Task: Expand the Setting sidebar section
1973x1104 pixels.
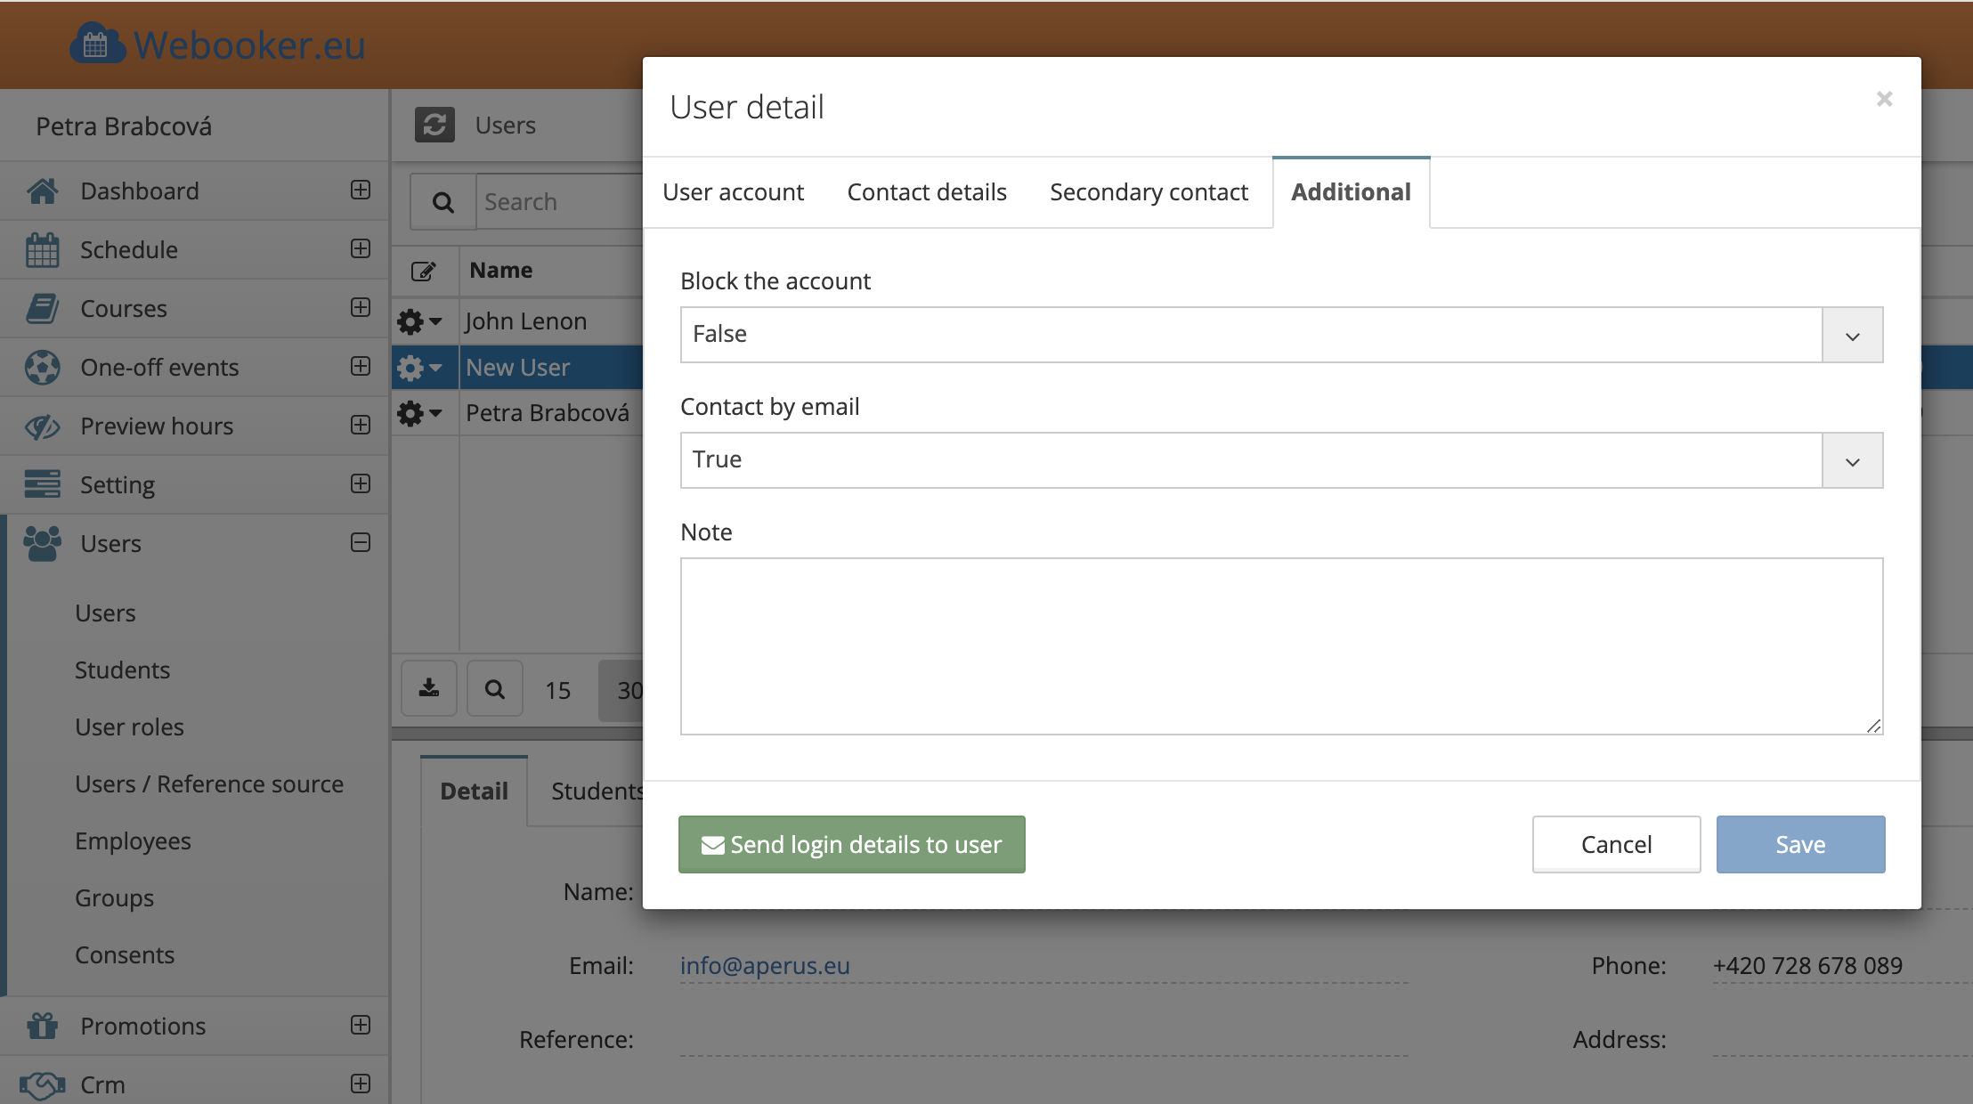Action: pos(361,483)
